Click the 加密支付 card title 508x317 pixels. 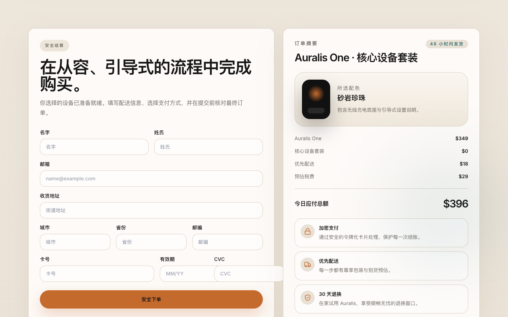329,228
